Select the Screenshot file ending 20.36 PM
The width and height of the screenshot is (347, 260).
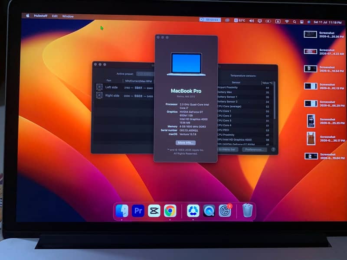324,35
